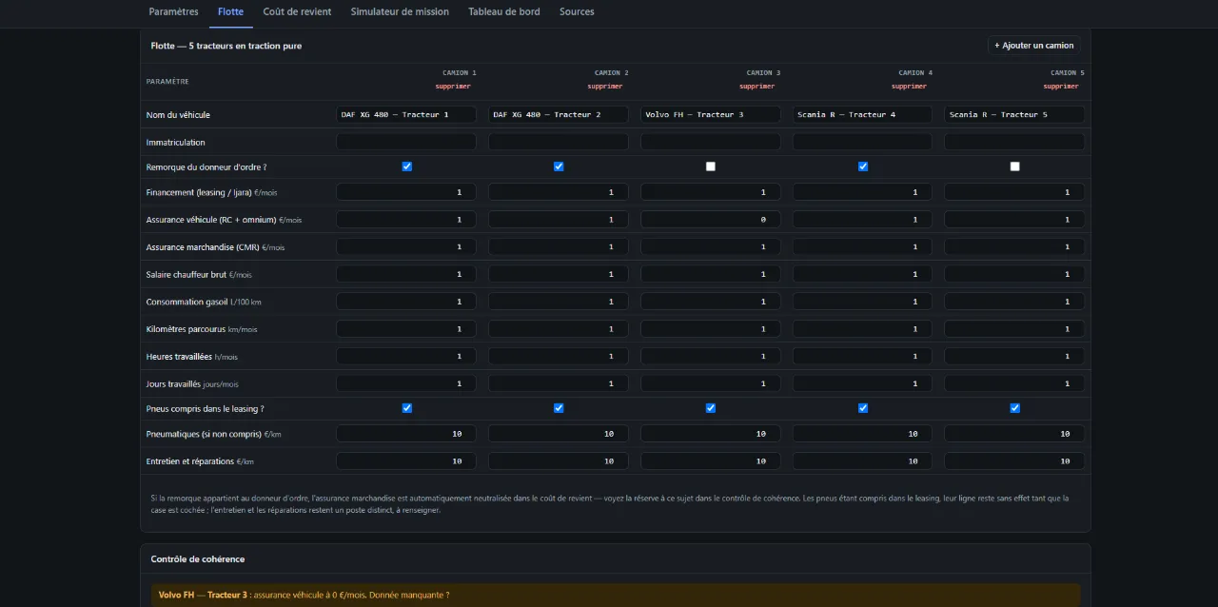Click Pneumatiques field for Camion 2
Image resolution: width=1218 pixels, height=607 pixels.
tap(559, 434)
